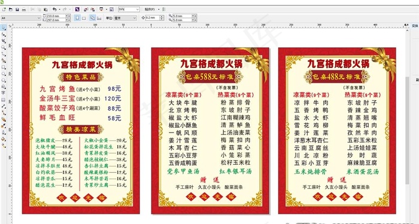The width and height of the screenshot is (419, 224).
Task: Select the Rectangle tool
Action: (4, 67)
